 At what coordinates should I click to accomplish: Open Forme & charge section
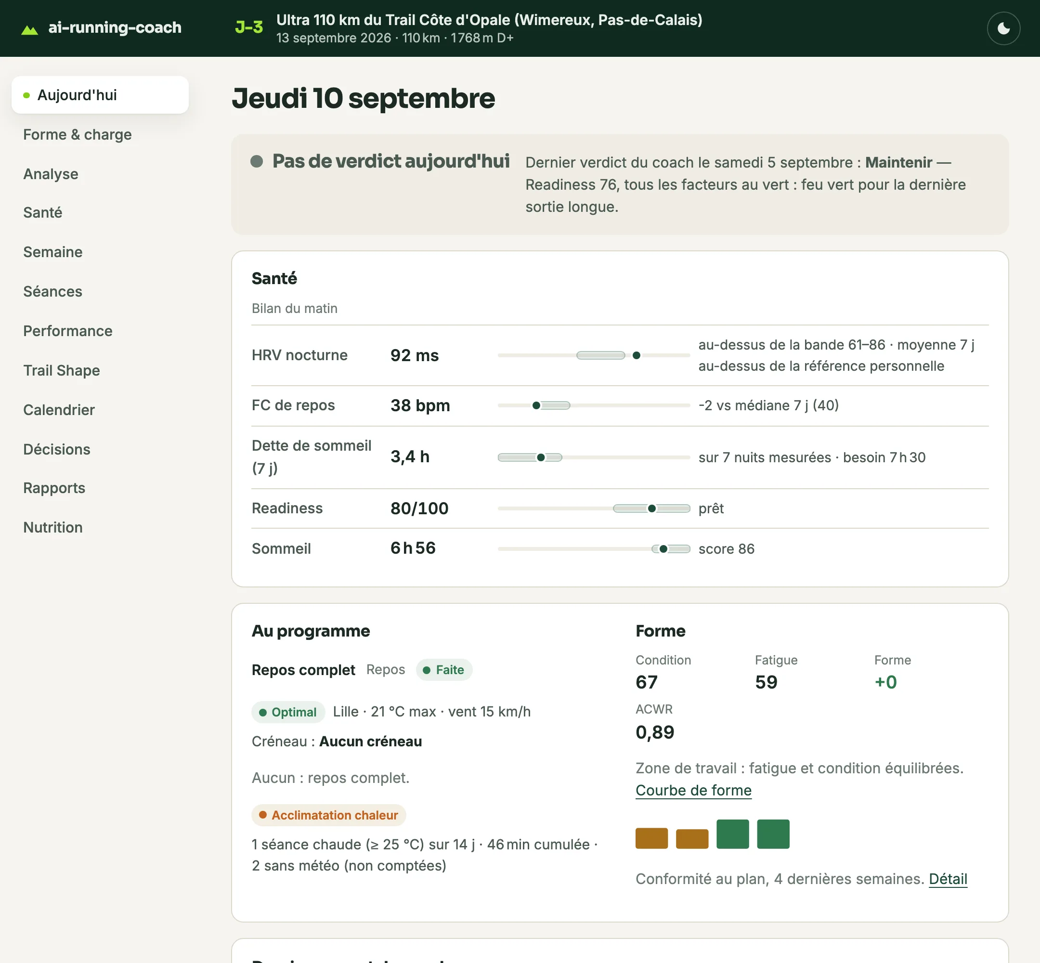pyautogui.click(x=77, y=134)
